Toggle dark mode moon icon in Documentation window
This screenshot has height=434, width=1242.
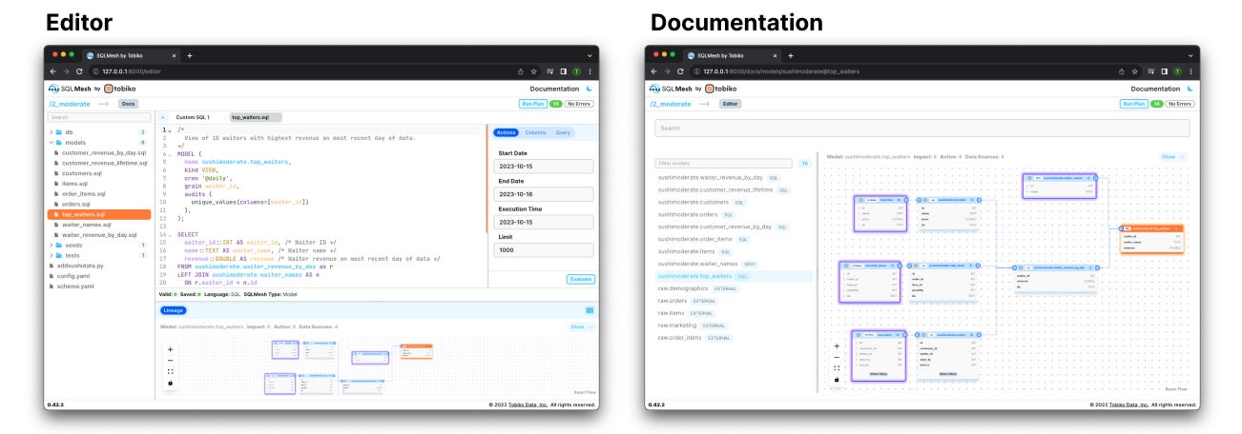coord(1190,88)
